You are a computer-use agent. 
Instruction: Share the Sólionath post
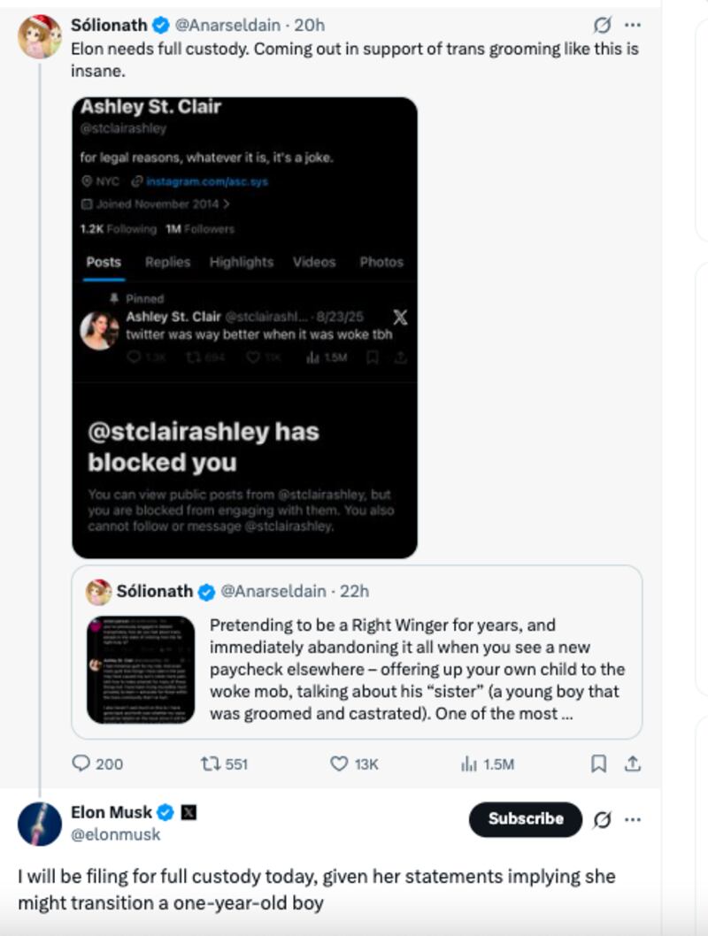tap(633, 763)
